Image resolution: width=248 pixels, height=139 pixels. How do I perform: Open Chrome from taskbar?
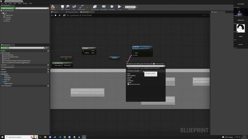pyautogui.click(x=65, y=137)
